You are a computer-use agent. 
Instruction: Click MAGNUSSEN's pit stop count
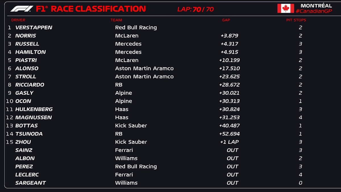click(x=300, y=117)
